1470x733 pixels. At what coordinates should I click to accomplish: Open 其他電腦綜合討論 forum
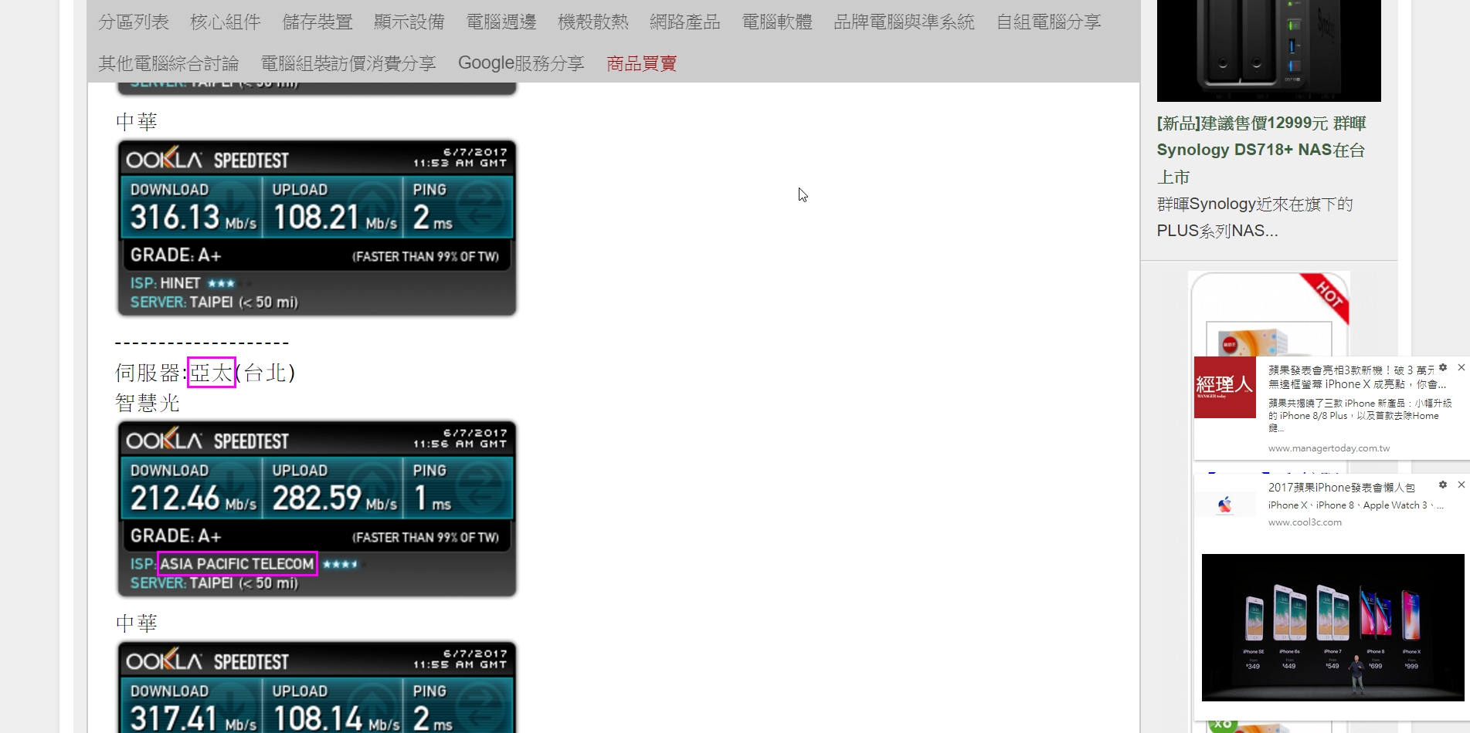click(x=168, y=63)
